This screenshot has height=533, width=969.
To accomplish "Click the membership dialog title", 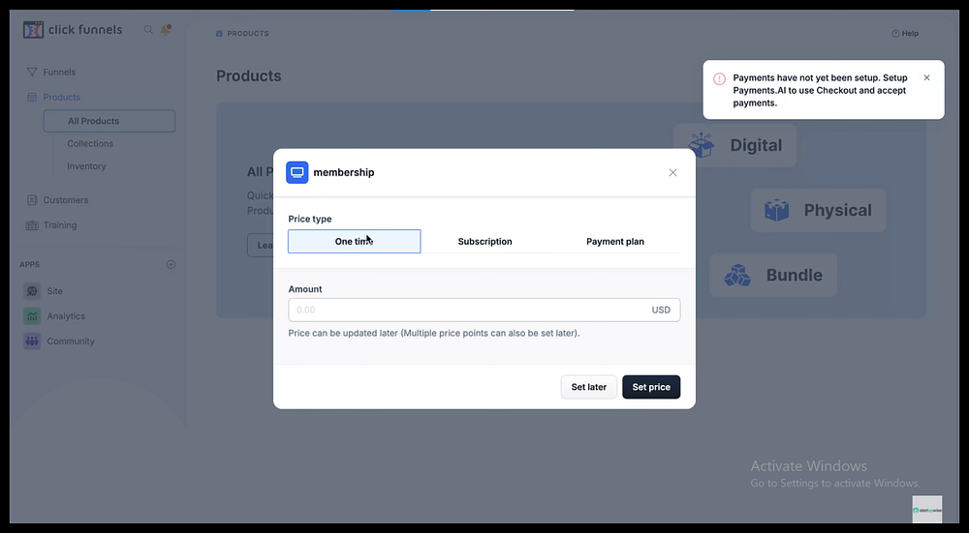I will pyautogui.click(x=344, y=173).
